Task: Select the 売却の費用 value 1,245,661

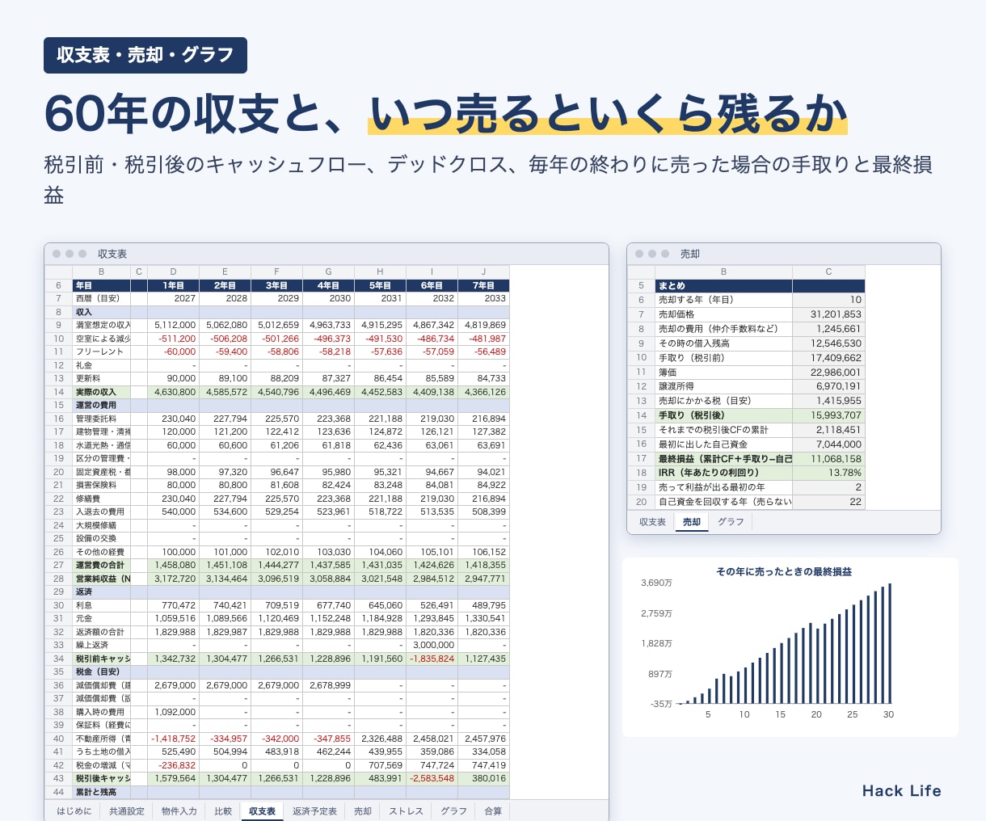Action: point(828,329)
